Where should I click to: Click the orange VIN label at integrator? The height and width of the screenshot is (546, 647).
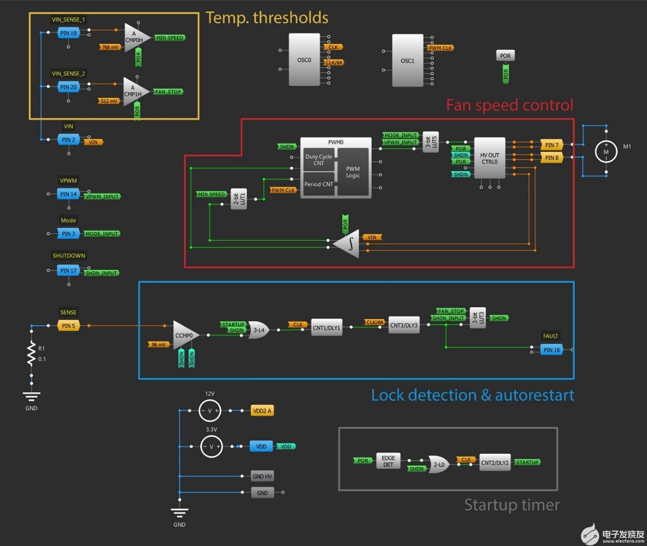coord(372,237)
